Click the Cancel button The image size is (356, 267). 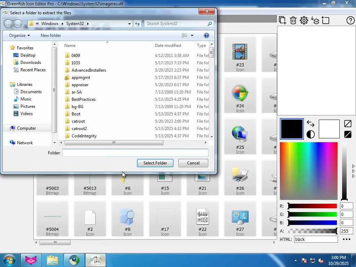tap(193, 163)
